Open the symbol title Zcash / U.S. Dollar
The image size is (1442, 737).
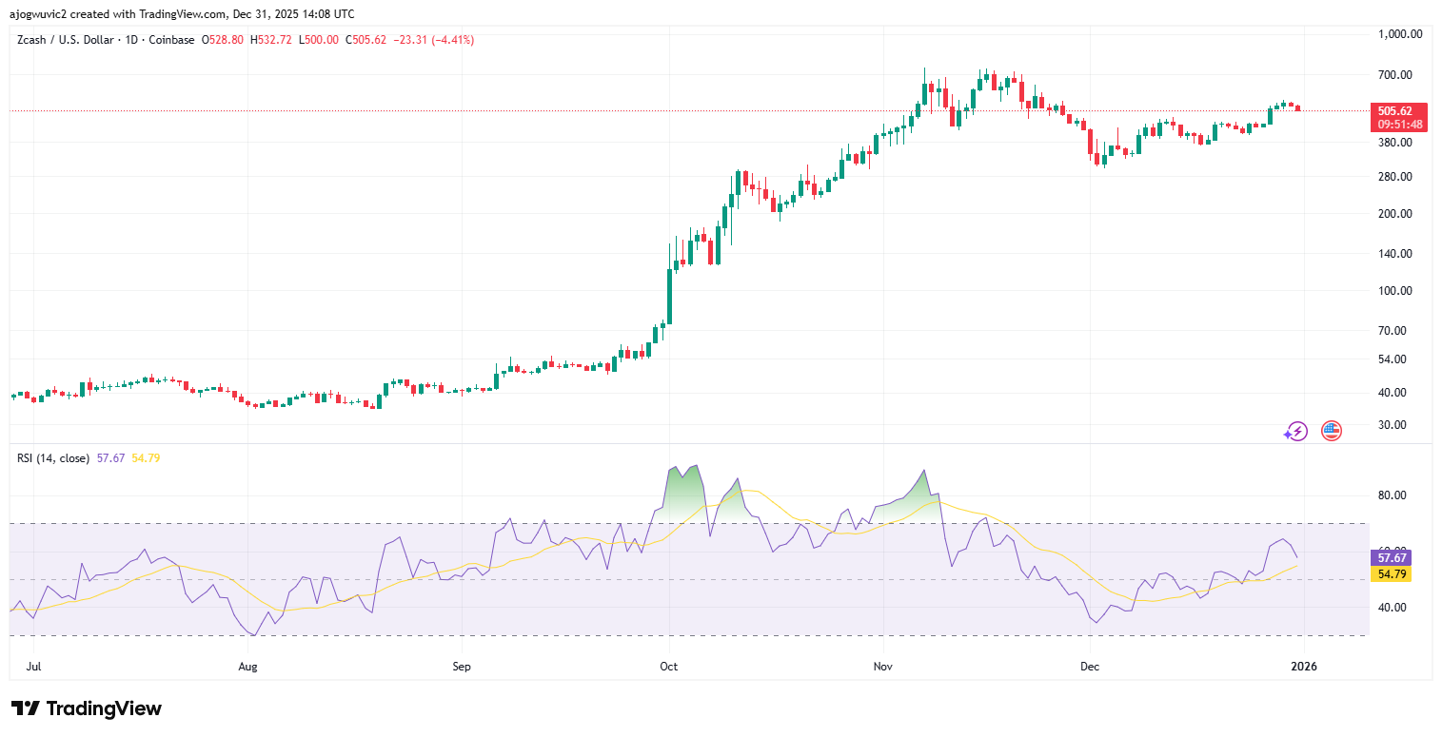(x=67, y=40)
